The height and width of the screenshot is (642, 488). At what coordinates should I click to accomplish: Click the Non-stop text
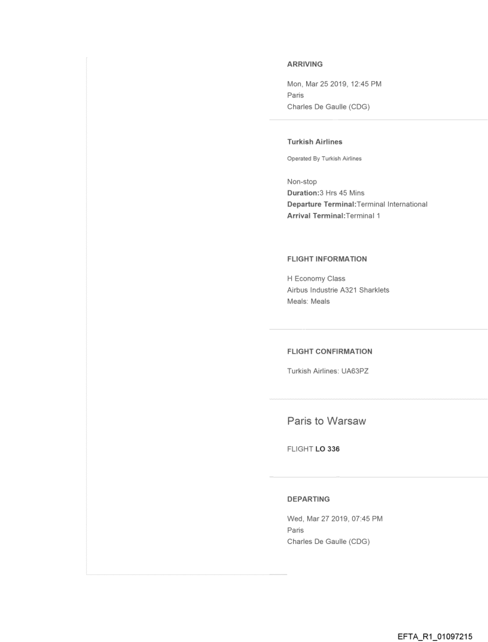[302, 181]
